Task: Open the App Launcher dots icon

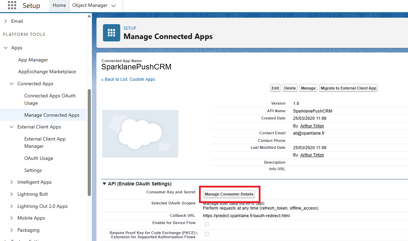Action: click(12, 5)
